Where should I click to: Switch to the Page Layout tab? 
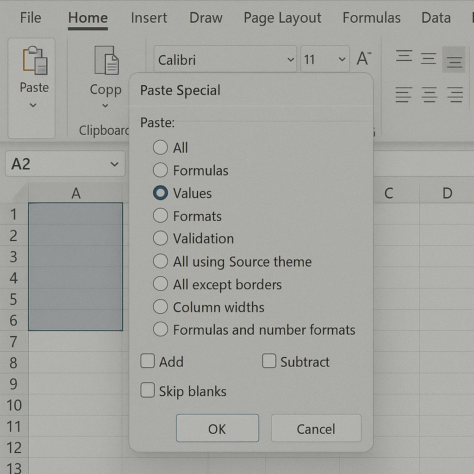[282, 18]
